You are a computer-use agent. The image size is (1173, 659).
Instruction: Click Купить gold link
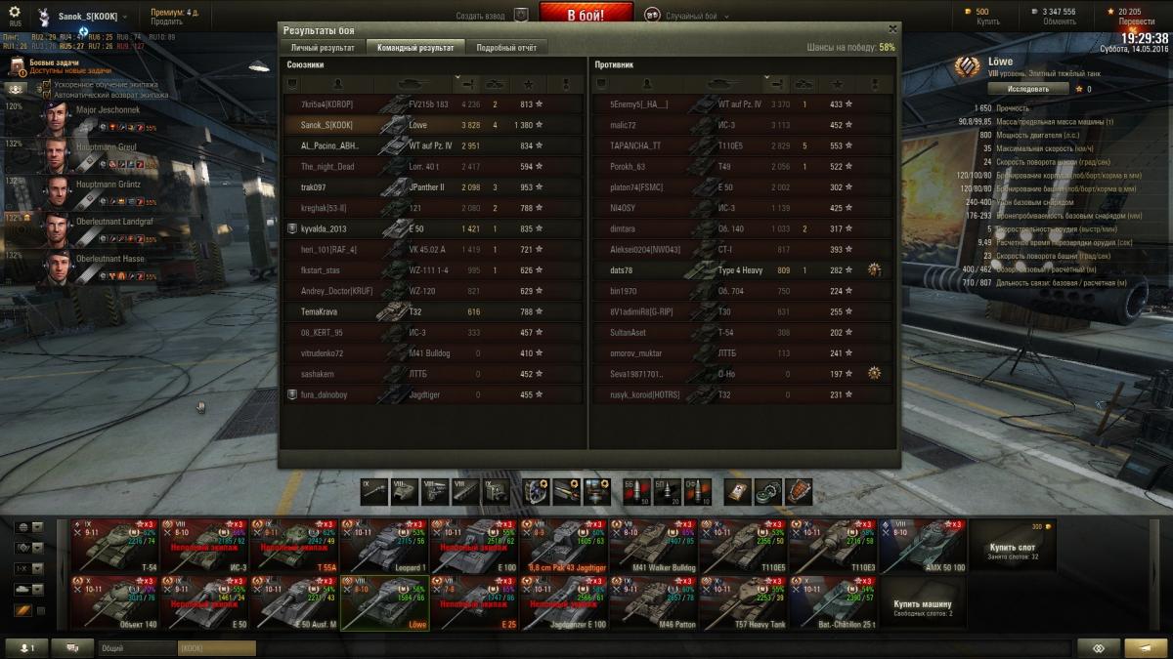989,21
